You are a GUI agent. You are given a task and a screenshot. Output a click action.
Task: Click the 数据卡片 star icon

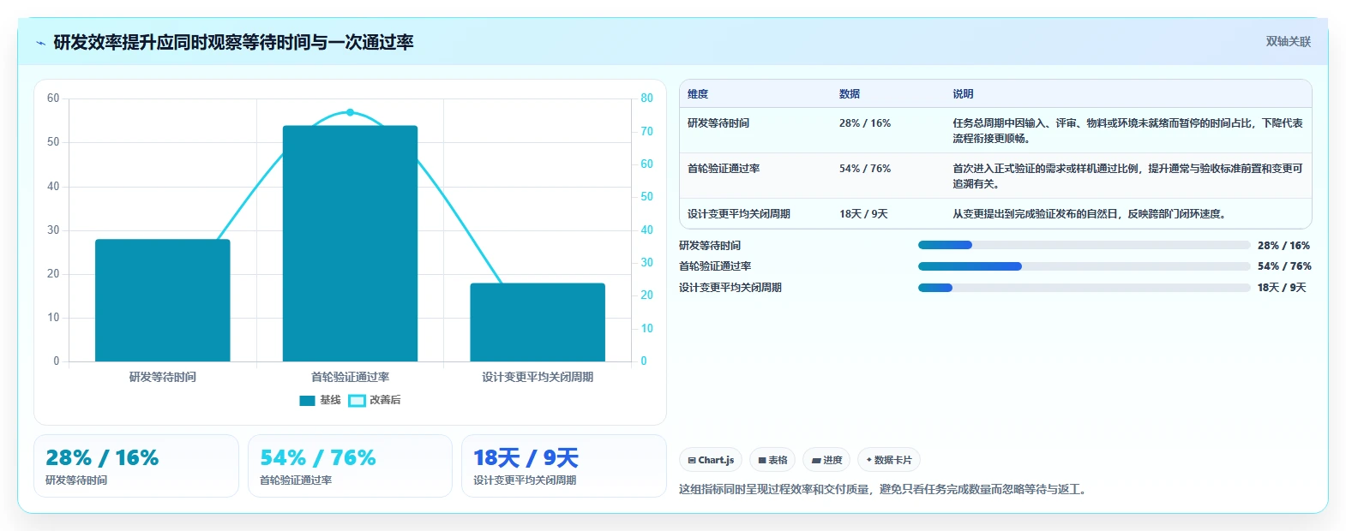[868, 460]
